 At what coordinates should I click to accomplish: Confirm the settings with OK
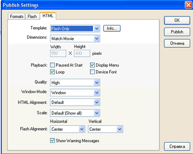tap(177, 20)
